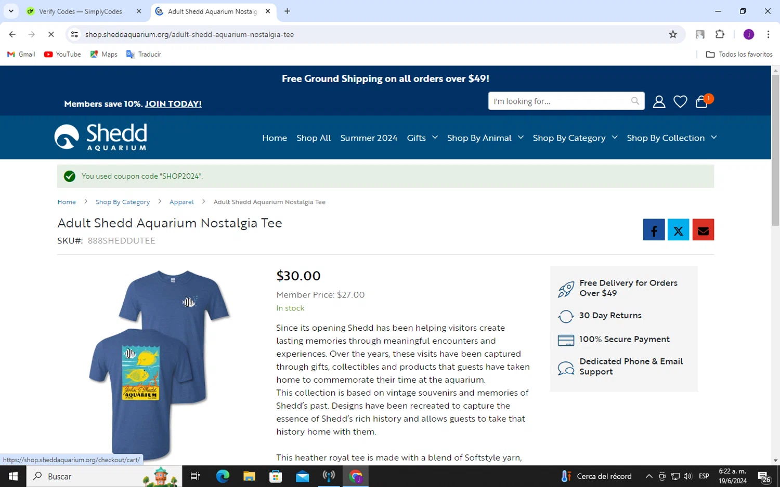Open the broadcast signal app in taskbar
The height and width of the screenshot is (487, 780).
point(329,476)
